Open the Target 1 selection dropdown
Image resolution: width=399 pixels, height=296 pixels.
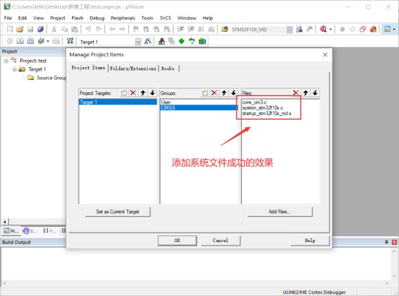[138, 42]
